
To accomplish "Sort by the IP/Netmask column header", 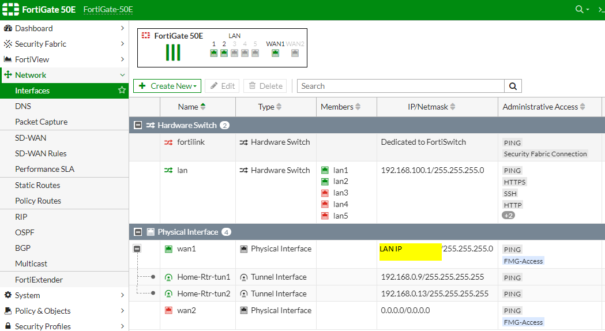I will (453, 107).
